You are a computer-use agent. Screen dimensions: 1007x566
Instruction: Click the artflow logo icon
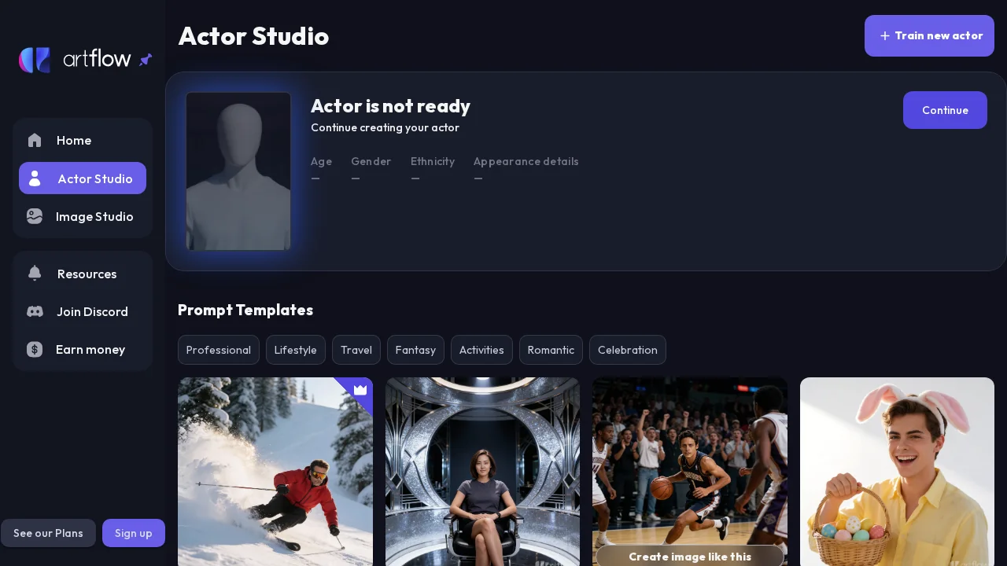(35, 60)
